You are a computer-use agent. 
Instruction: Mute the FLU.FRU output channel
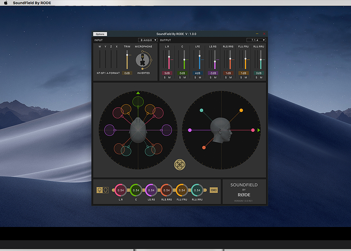pos(246,78)
